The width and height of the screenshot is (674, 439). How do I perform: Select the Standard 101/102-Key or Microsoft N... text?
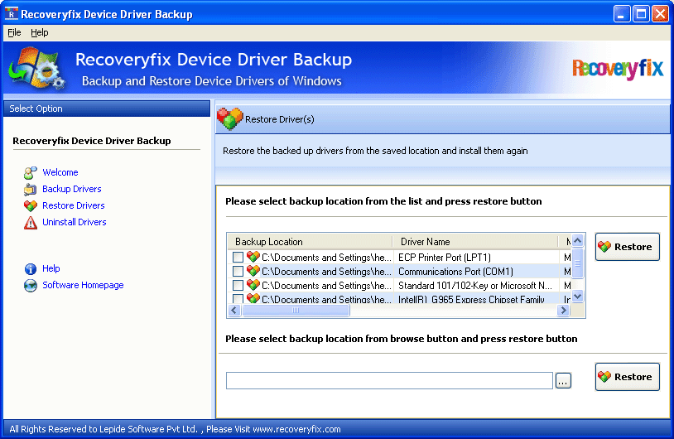tap(475, 286)
